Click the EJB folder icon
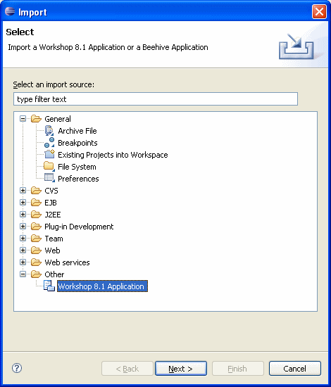This screenshot has width=331, height=387. pyautogui.click(x=36, y=203)
